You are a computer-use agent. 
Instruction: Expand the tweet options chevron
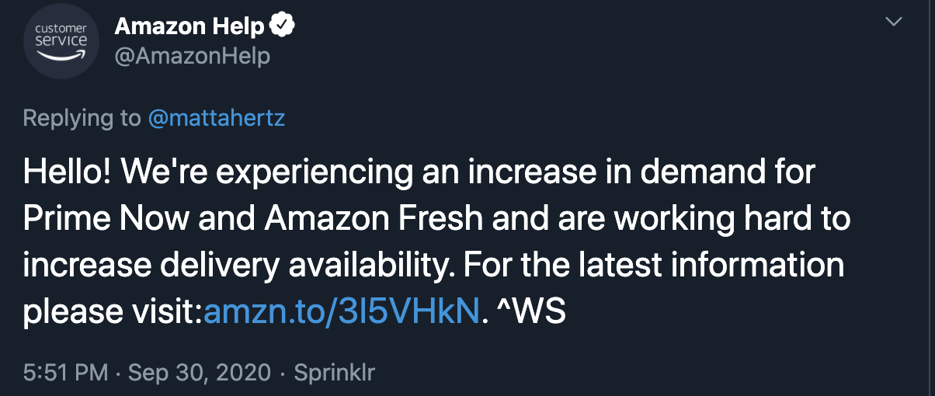point(895,23)
